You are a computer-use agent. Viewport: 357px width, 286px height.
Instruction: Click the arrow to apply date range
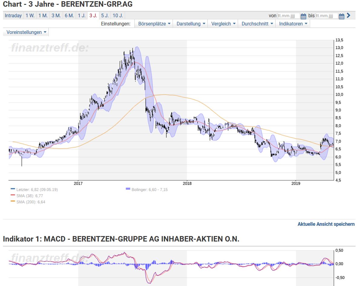[x=349, y=15]
